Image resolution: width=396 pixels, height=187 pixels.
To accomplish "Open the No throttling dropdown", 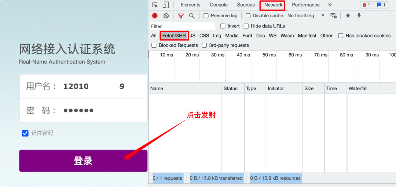I will (306, 16).
